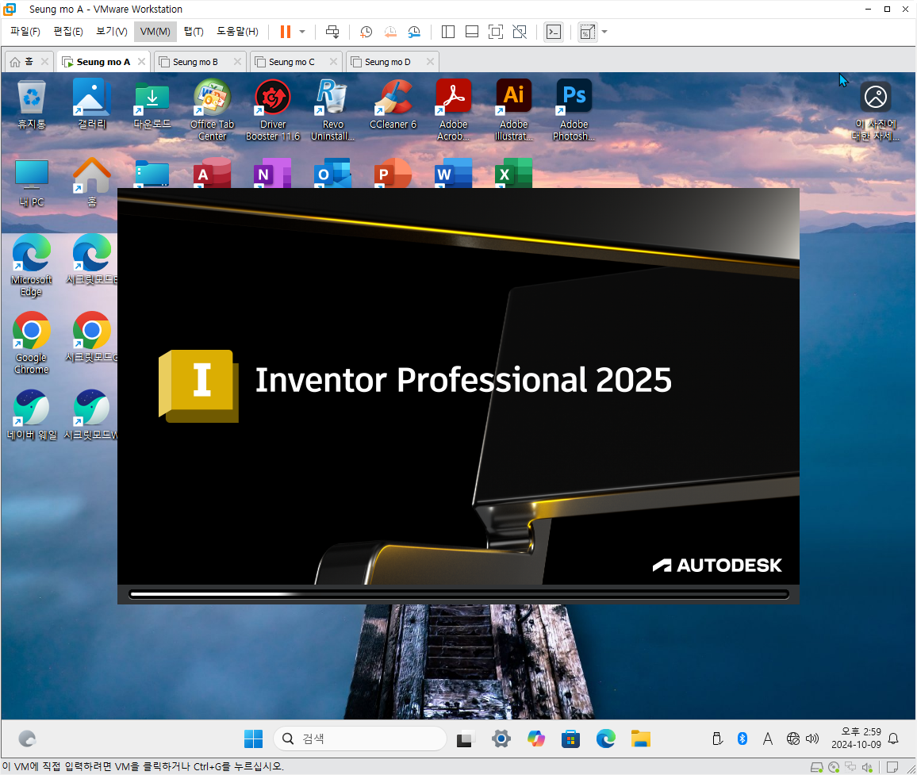The image size is (917, 775).
Task: Select the 시크릿모드 Chrome shortcut icon
Action: coord(92,337)
